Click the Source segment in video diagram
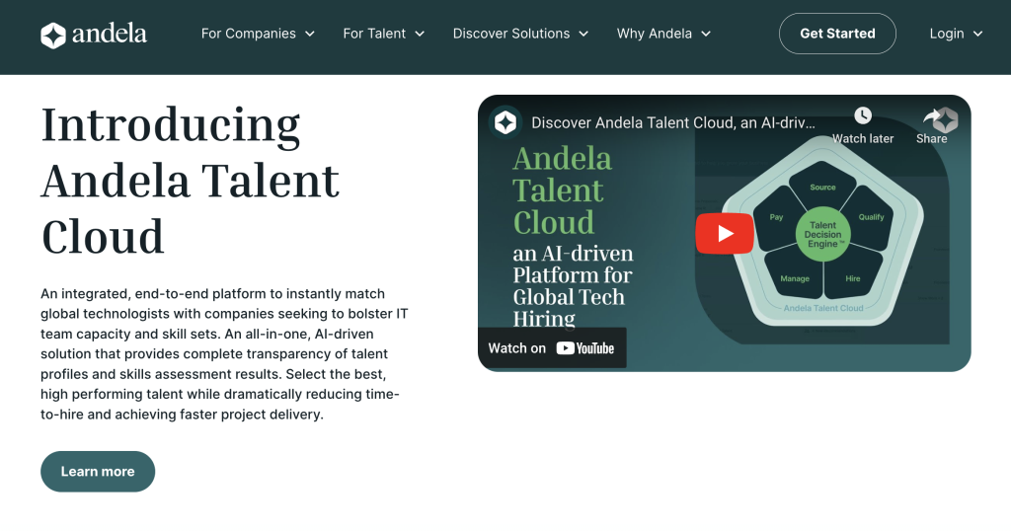Viewport: 1011px width, 531px height. click(x=822, y=187)
